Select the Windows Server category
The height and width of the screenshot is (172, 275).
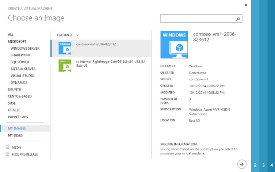25,48
